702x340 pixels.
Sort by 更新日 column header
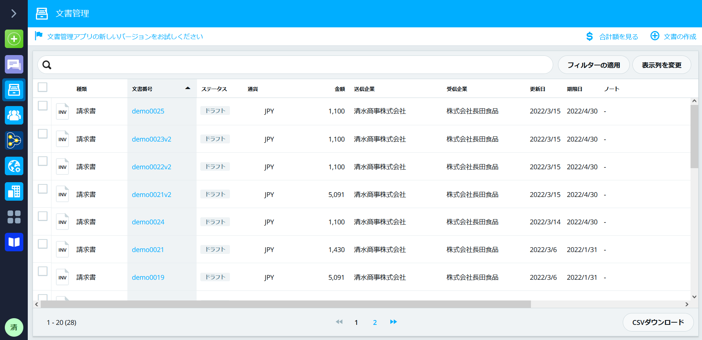click(x=537, y=89)
